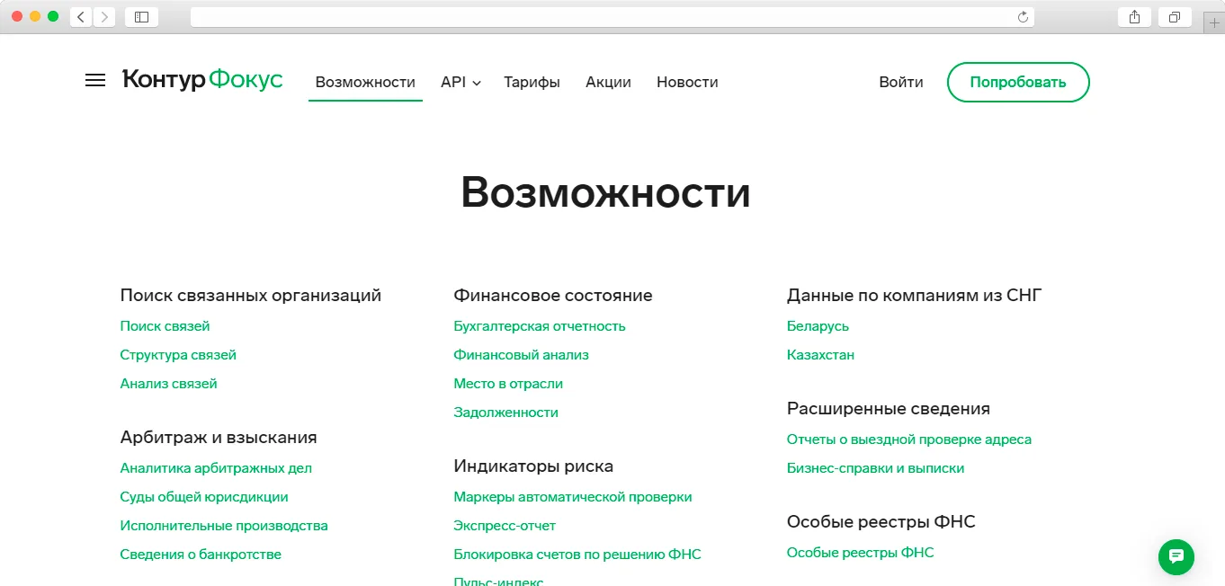Image resolution: width=1225 pixels, height=586 pixels.
Task: Click the Поиск связанных организаций heading
Action: 251,296
